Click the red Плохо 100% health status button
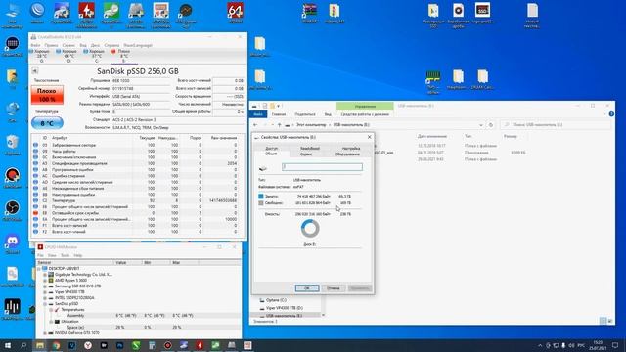The image size is (626, 352). pyautogui.click(x=47, y=95)
